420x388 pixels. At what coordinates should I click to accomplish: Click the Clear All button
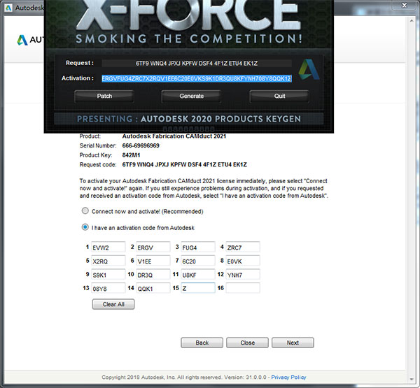coord(113,304)
